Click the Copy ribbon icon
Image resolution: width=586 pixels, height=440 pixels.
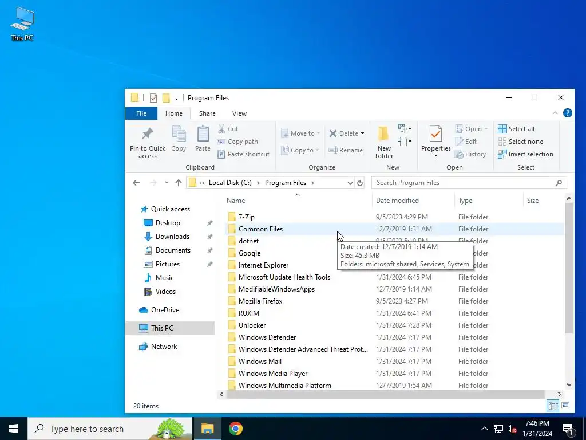179,134
